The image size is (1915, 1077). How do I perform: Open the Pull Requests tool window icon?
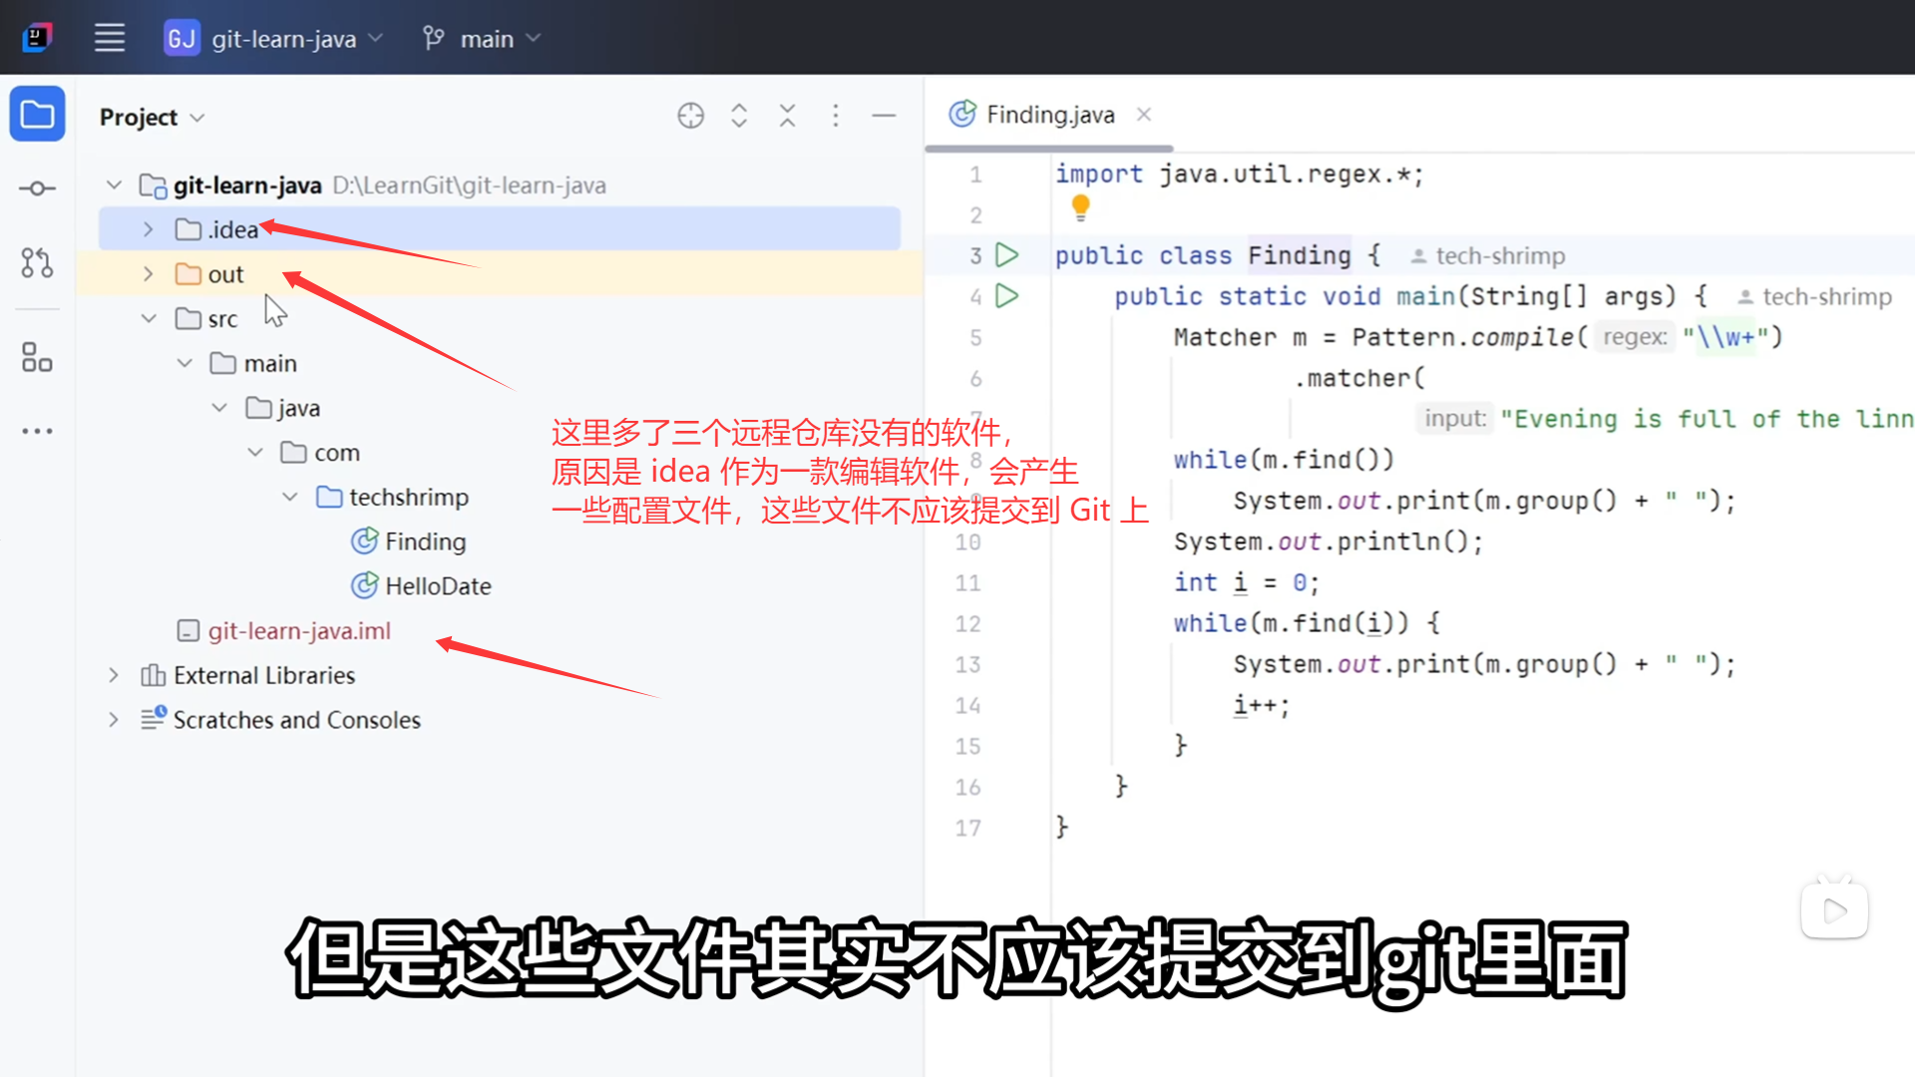tap(37, 263)
